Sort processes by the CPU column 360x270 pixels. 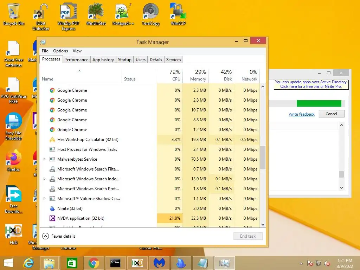[x=170, y=76]
